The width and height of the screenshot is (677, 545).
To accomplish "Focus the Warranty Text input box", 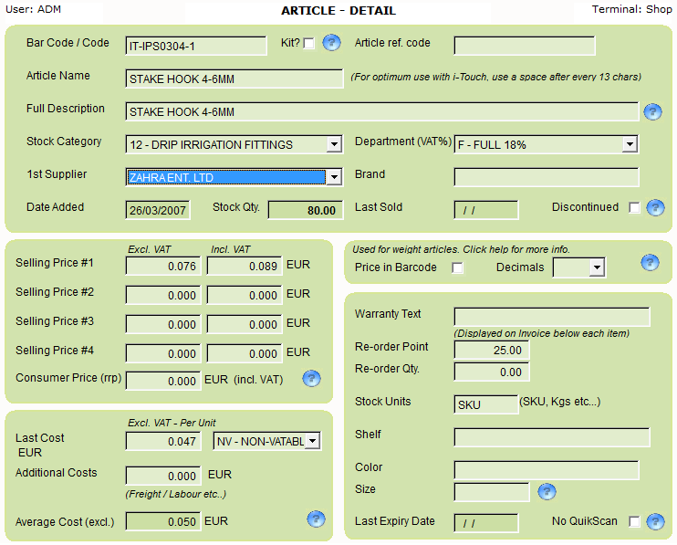I will 551,317.
